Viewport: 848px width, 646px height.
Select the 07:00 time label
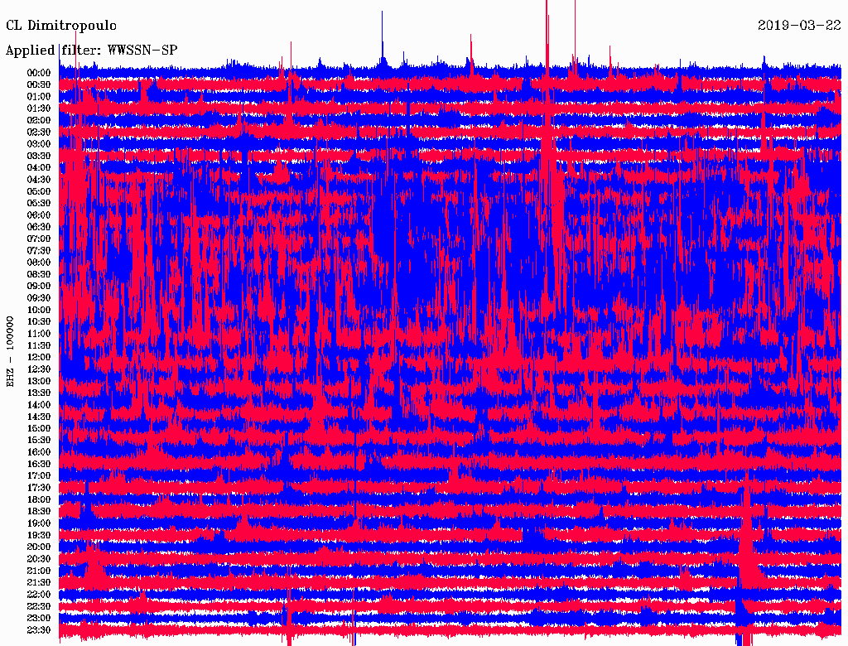pos(39,239)
